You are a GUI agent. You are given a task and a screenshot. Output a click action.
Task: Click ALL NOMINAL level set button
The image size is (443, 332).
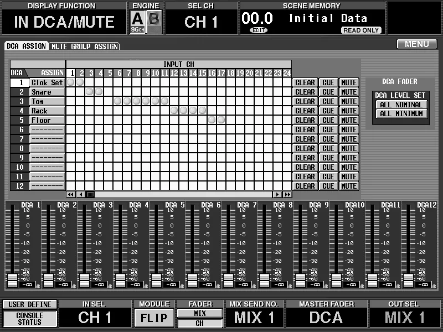tap(401, 105)
